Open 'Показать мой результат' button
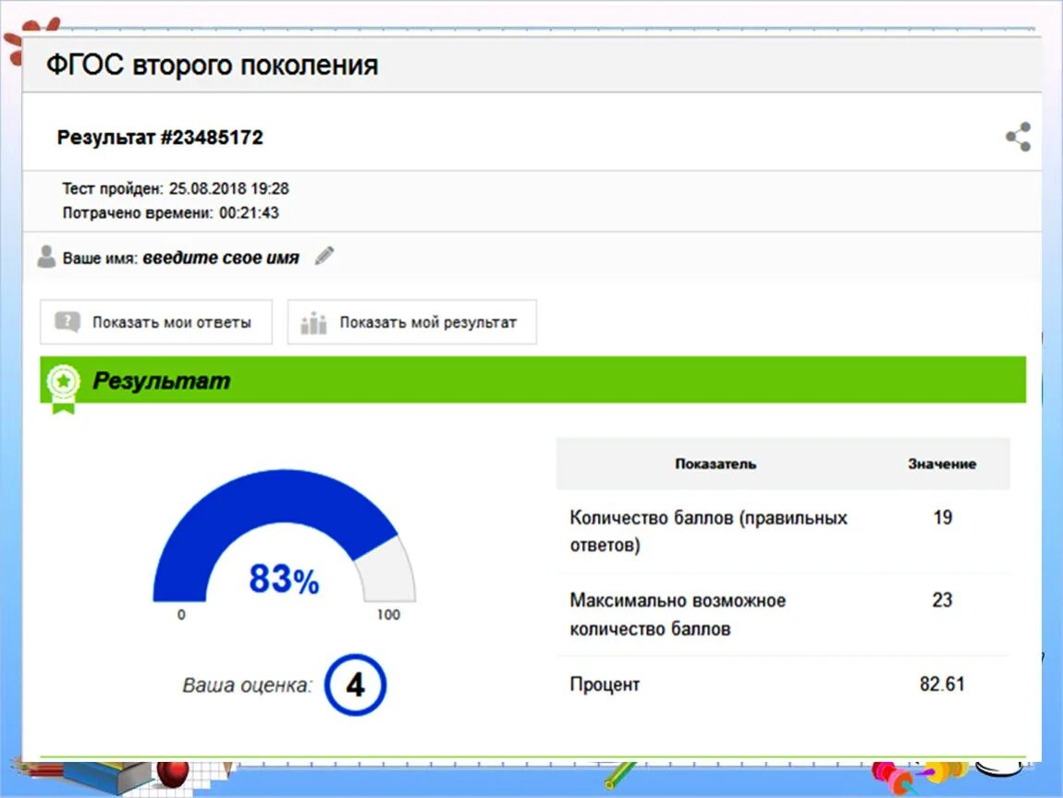The height and width of the screenshot is (798, 1063). [412, 321]
